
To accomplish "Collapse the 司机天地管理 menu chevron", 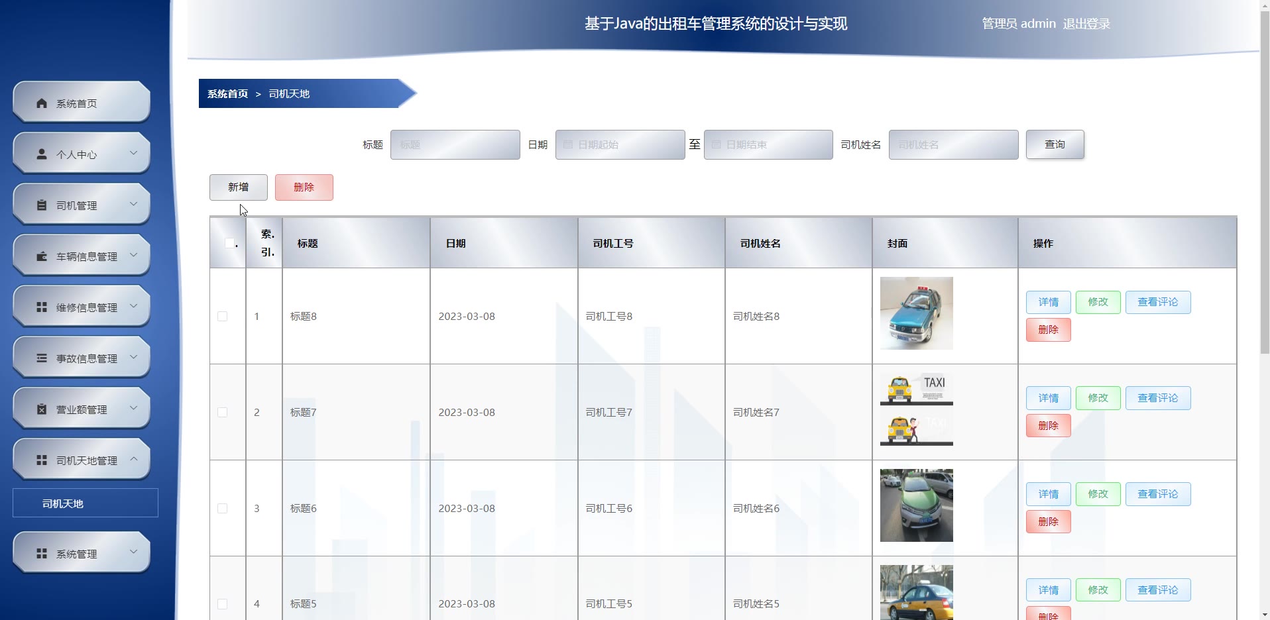I will point(134,459).
